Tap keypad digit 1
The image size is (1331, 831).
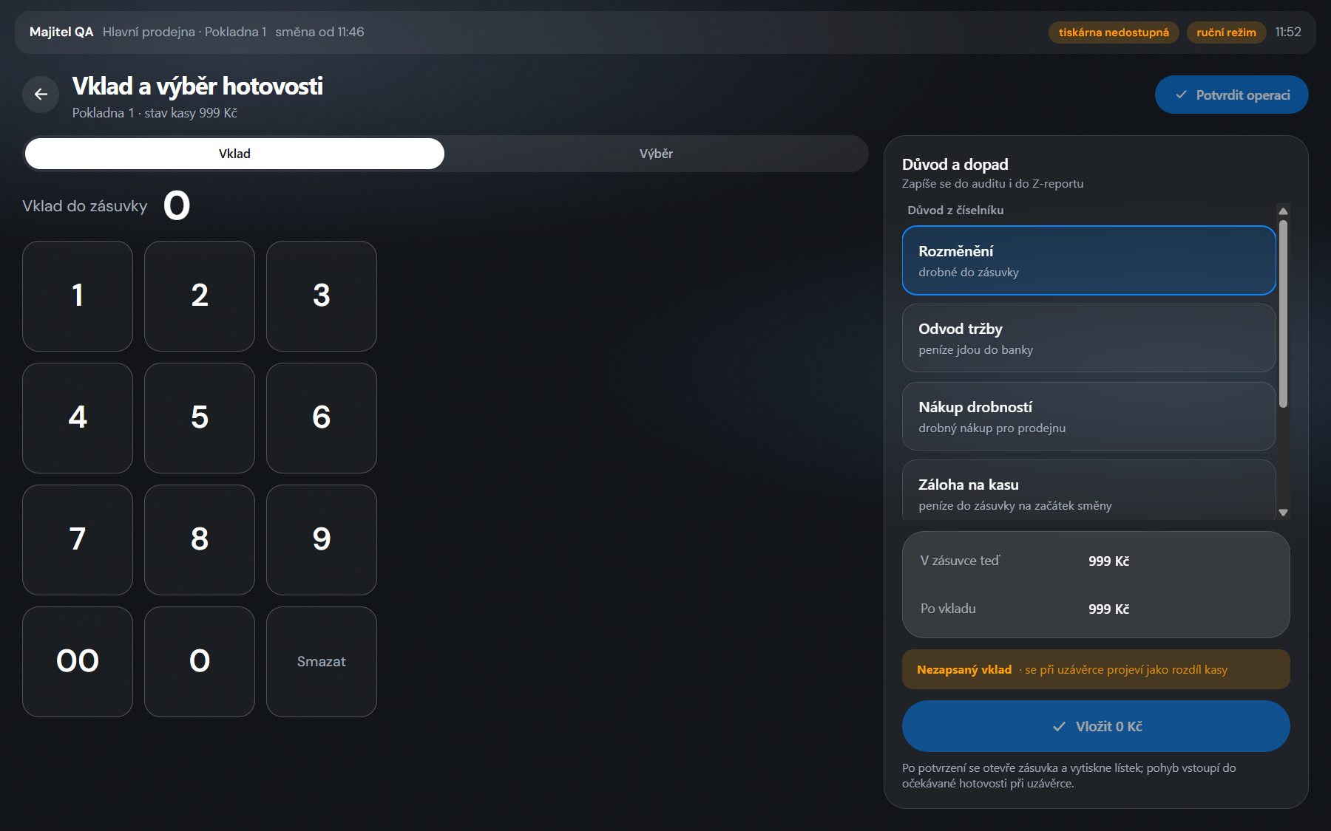point(78,296)
